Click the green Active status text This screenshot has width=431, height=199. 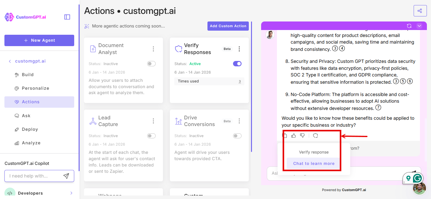coord(195,64)
